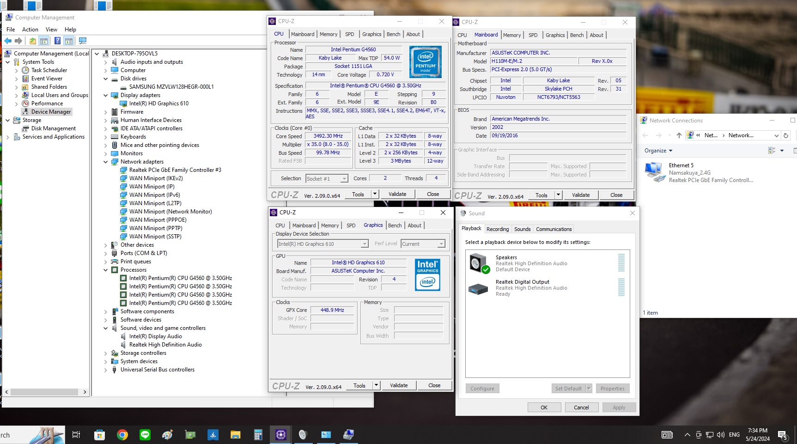Open the notification center icon
Image resolution: width=797 pixels, height=444 pixels.
[783, 435]
